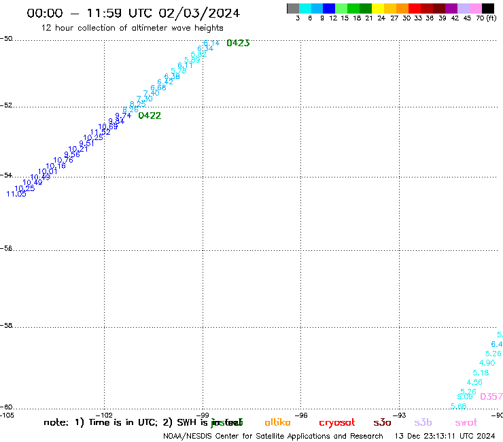
Task: Click the gray swatch in the color scale
Action: 293,8
